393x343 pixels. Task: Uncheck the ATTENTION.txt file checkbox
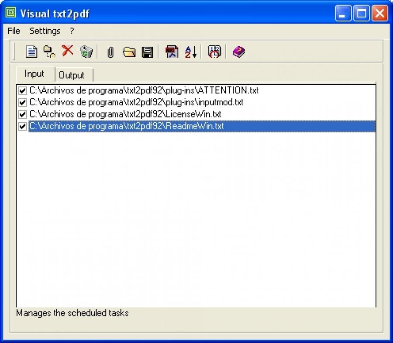coord(22,90)
